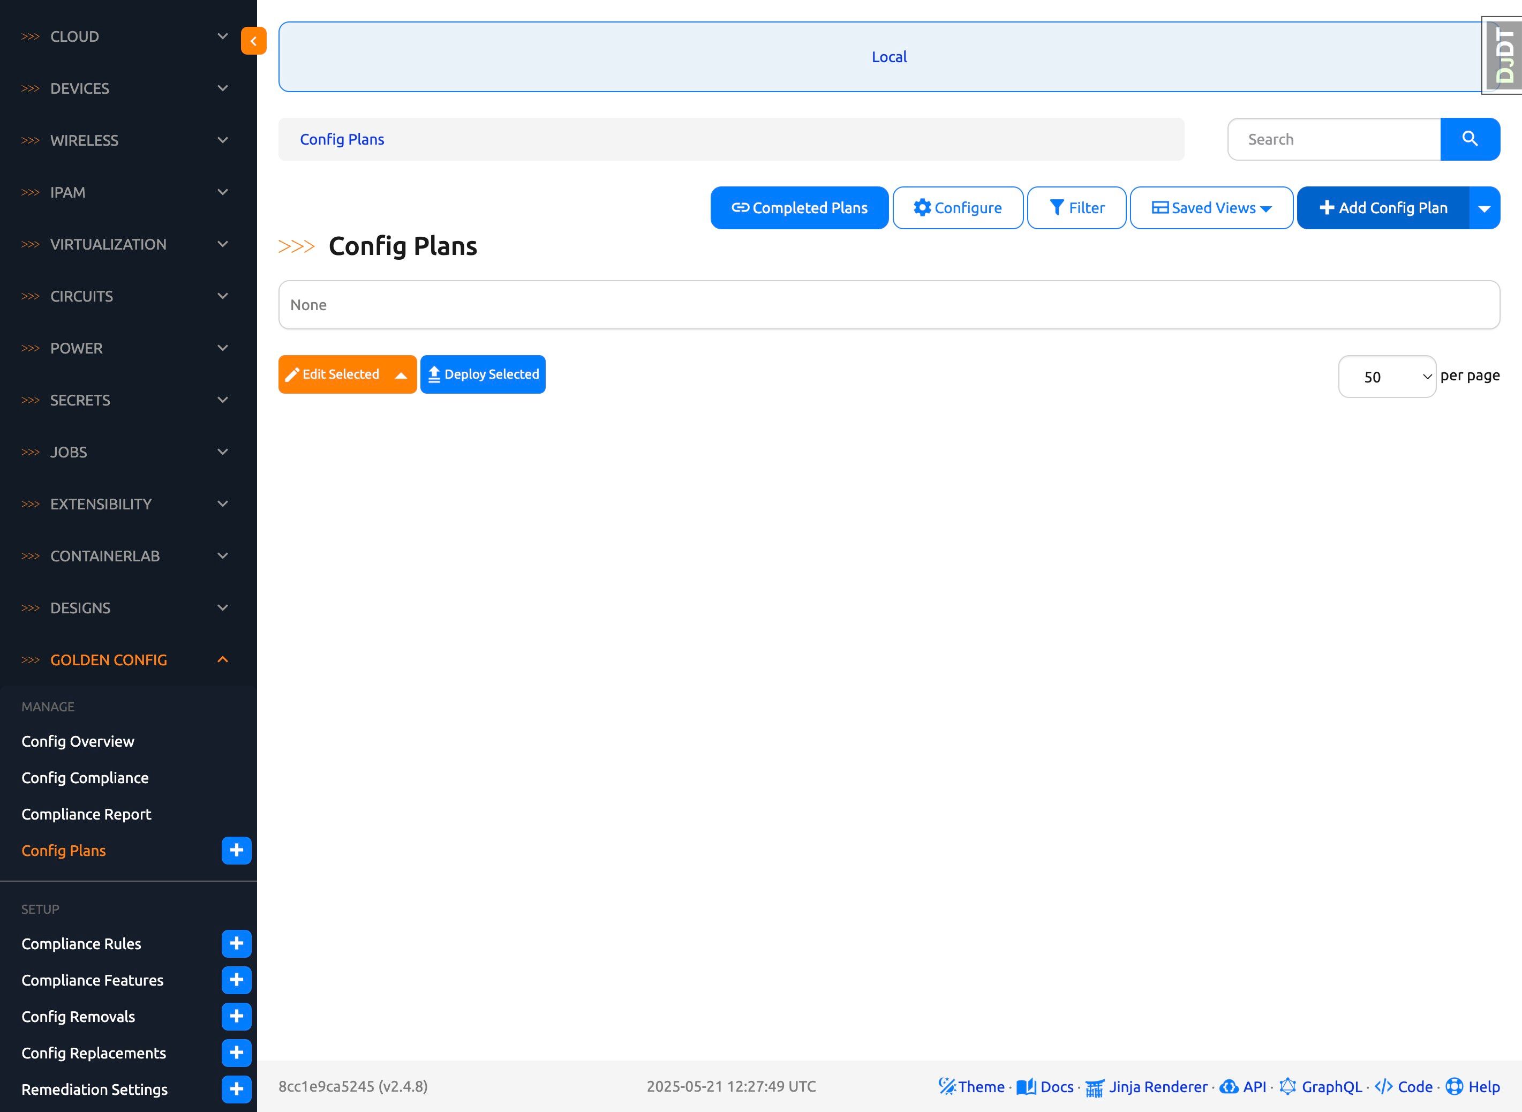1522x1112 pixels.
Task: Click the blue search magnifier button
Action: [1470, 139]
